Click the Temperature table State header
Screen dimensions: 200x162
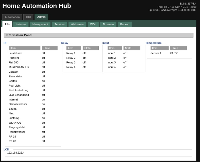tap(179, 48)
